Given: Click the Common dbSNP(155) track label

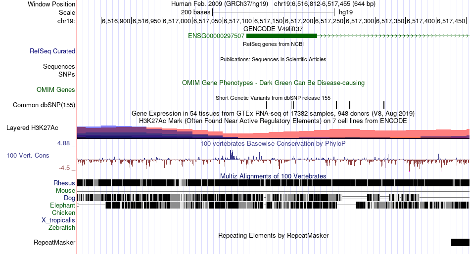Looking at the screenshot, I should pos(44,105).
